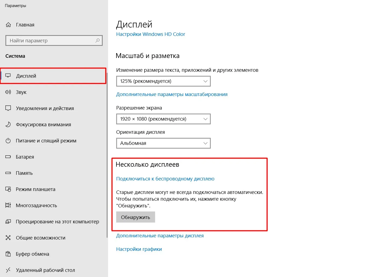Viewport: 381px width, 277px height.
Task: Click the moon icon for Фокусировка внимания
Action: pos(8,124)
